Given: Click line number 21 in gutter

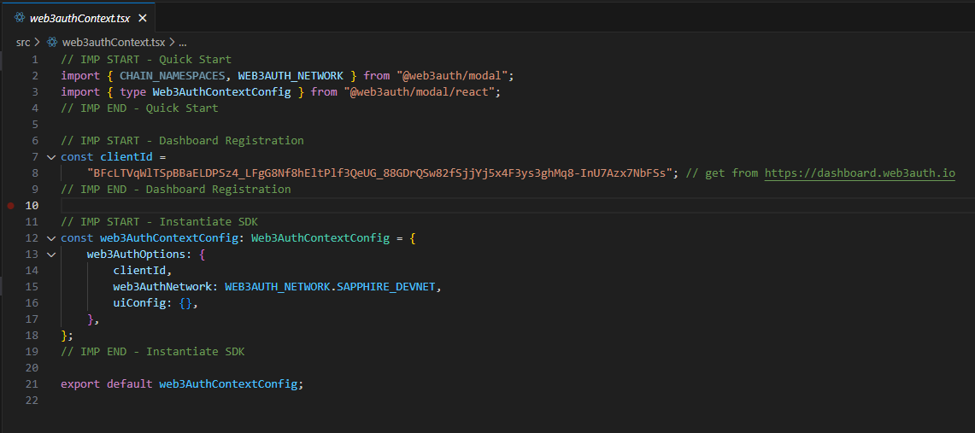Looking at the screenshot, I should [32, 384].
